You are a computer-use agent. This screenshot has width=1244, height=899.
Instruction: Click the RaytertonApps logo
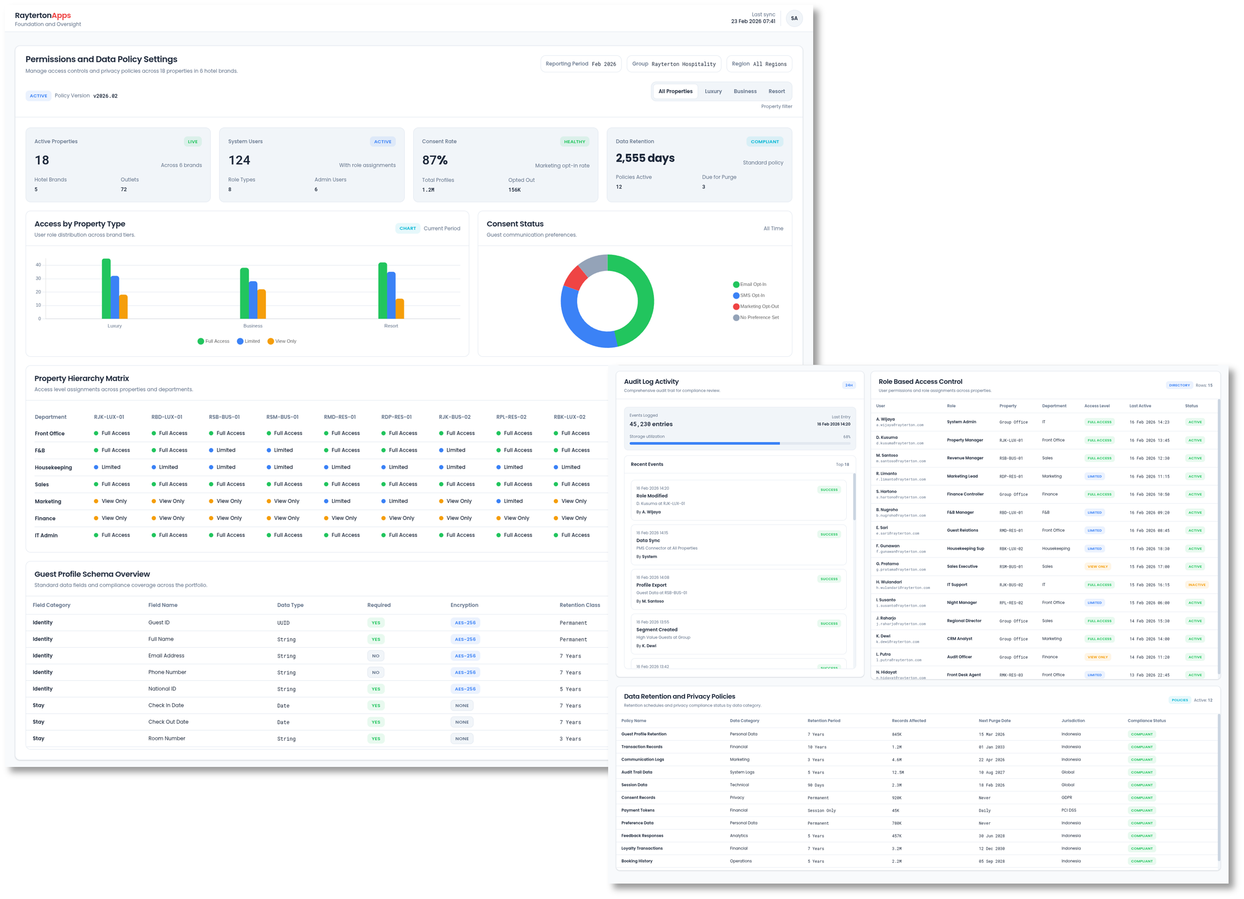(x=43, y=15)
